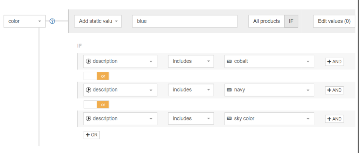The width and height of the screenshot is (359, 153).
Task: Click the static value field containing blue
Action: (185, 21)
